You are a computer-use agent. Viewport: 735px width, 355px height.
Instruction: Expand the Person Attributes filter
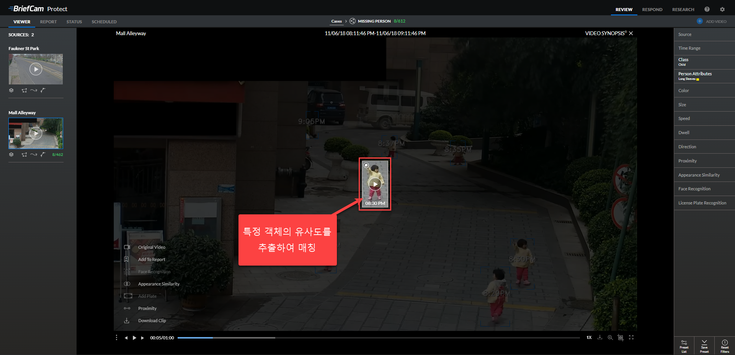coord(704,76)
